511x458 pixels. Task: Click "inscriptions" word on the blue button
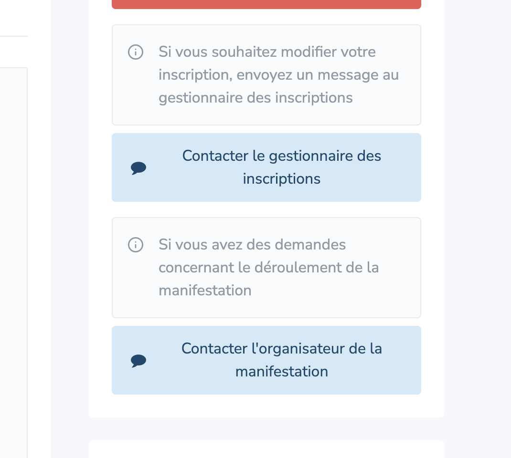click(x=281, y=179)
